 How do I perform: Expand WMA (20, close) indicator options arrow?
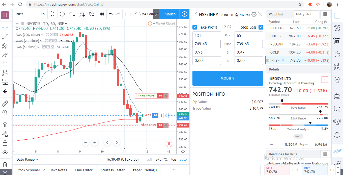point(42,41)
